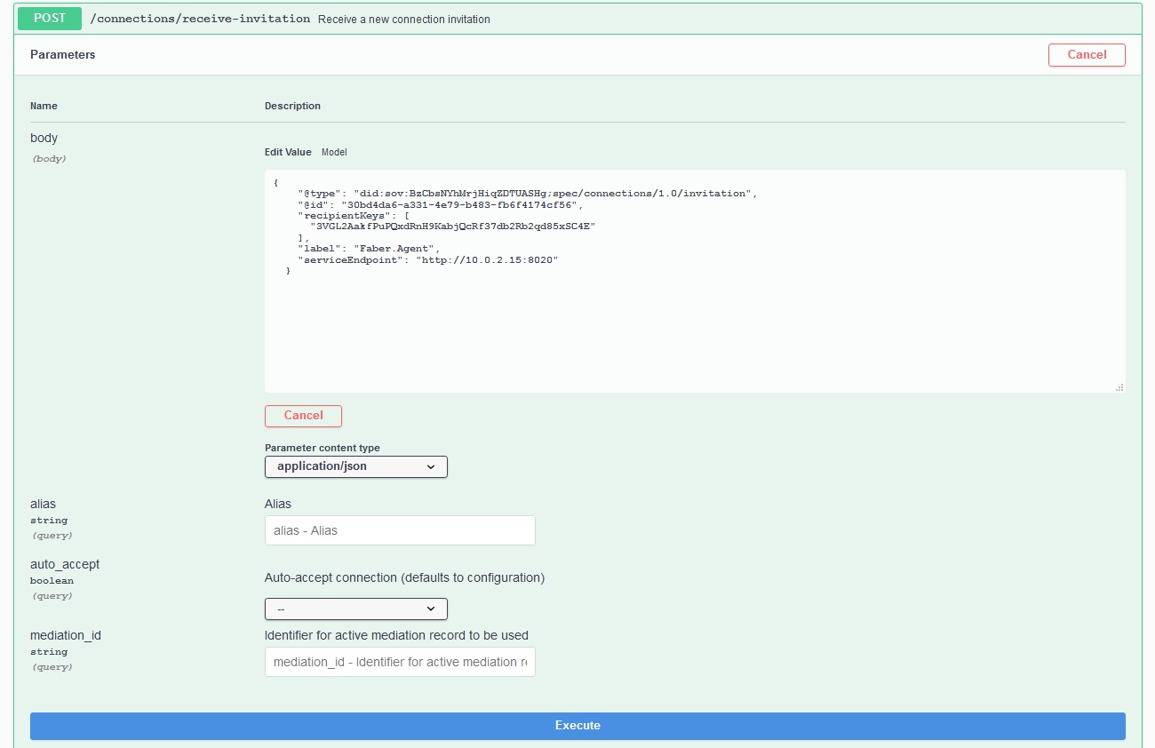This screenshot has height=748, width=1155.
Task: Click the alias query input field
Action: (399, 529)
